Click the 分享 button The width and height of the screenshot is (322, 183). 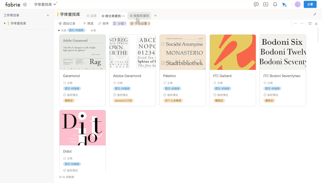(x=310, y=4)
